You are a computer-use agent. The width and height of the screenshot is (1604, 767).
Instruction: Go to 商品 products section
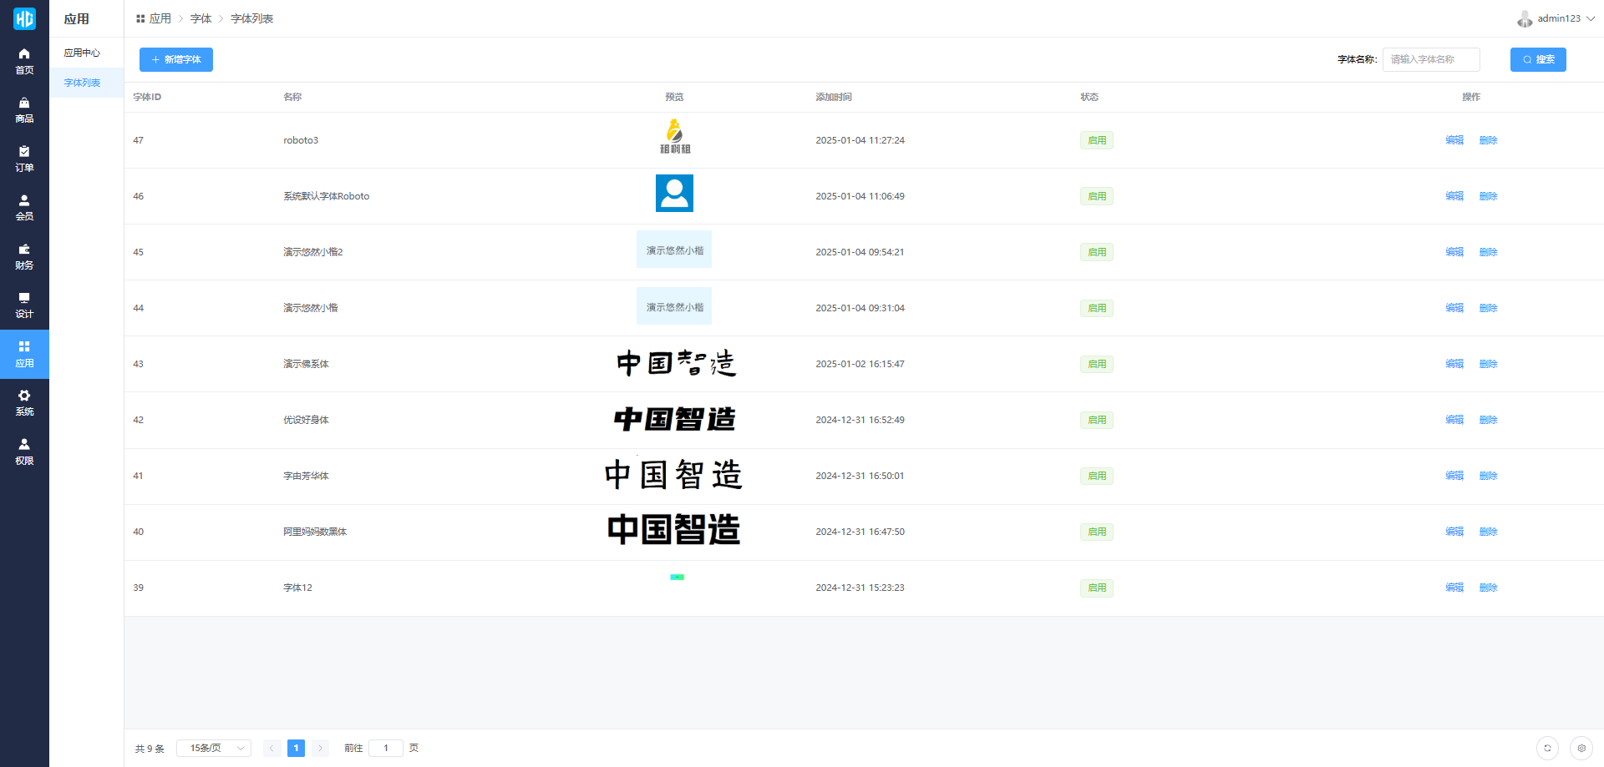click(24, 109)
